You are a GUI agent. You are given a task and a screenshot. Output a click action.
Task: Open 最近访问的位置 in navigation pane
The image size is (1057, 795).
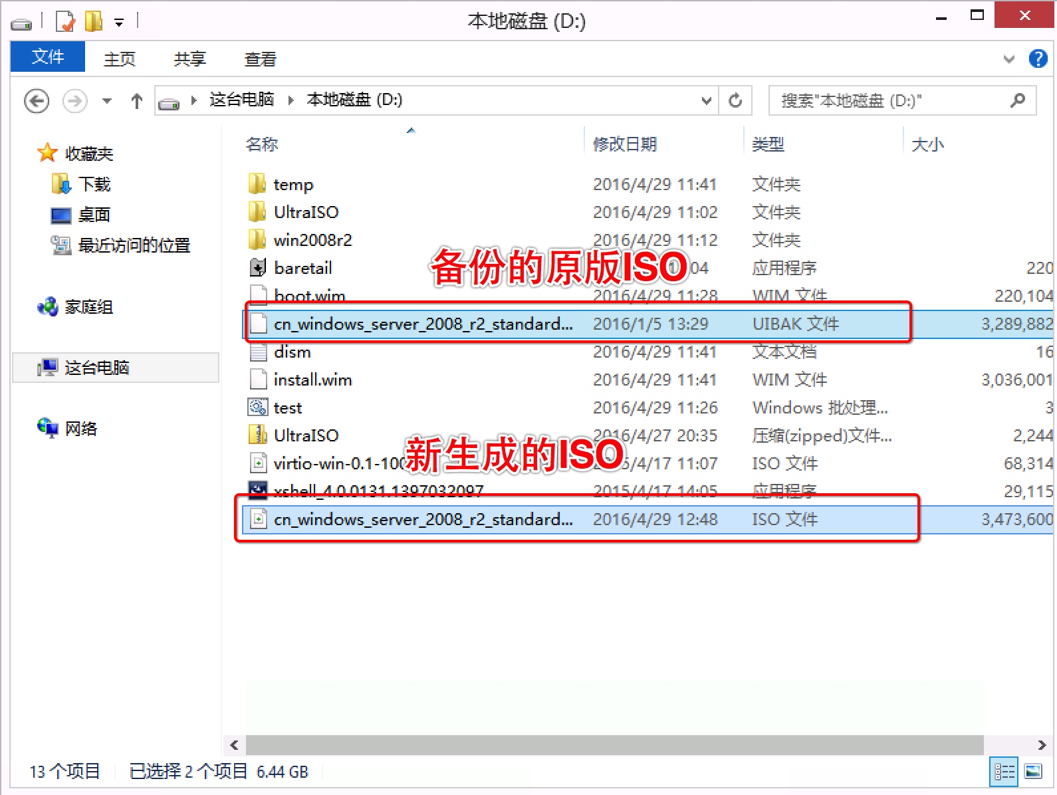click(134, 245)
